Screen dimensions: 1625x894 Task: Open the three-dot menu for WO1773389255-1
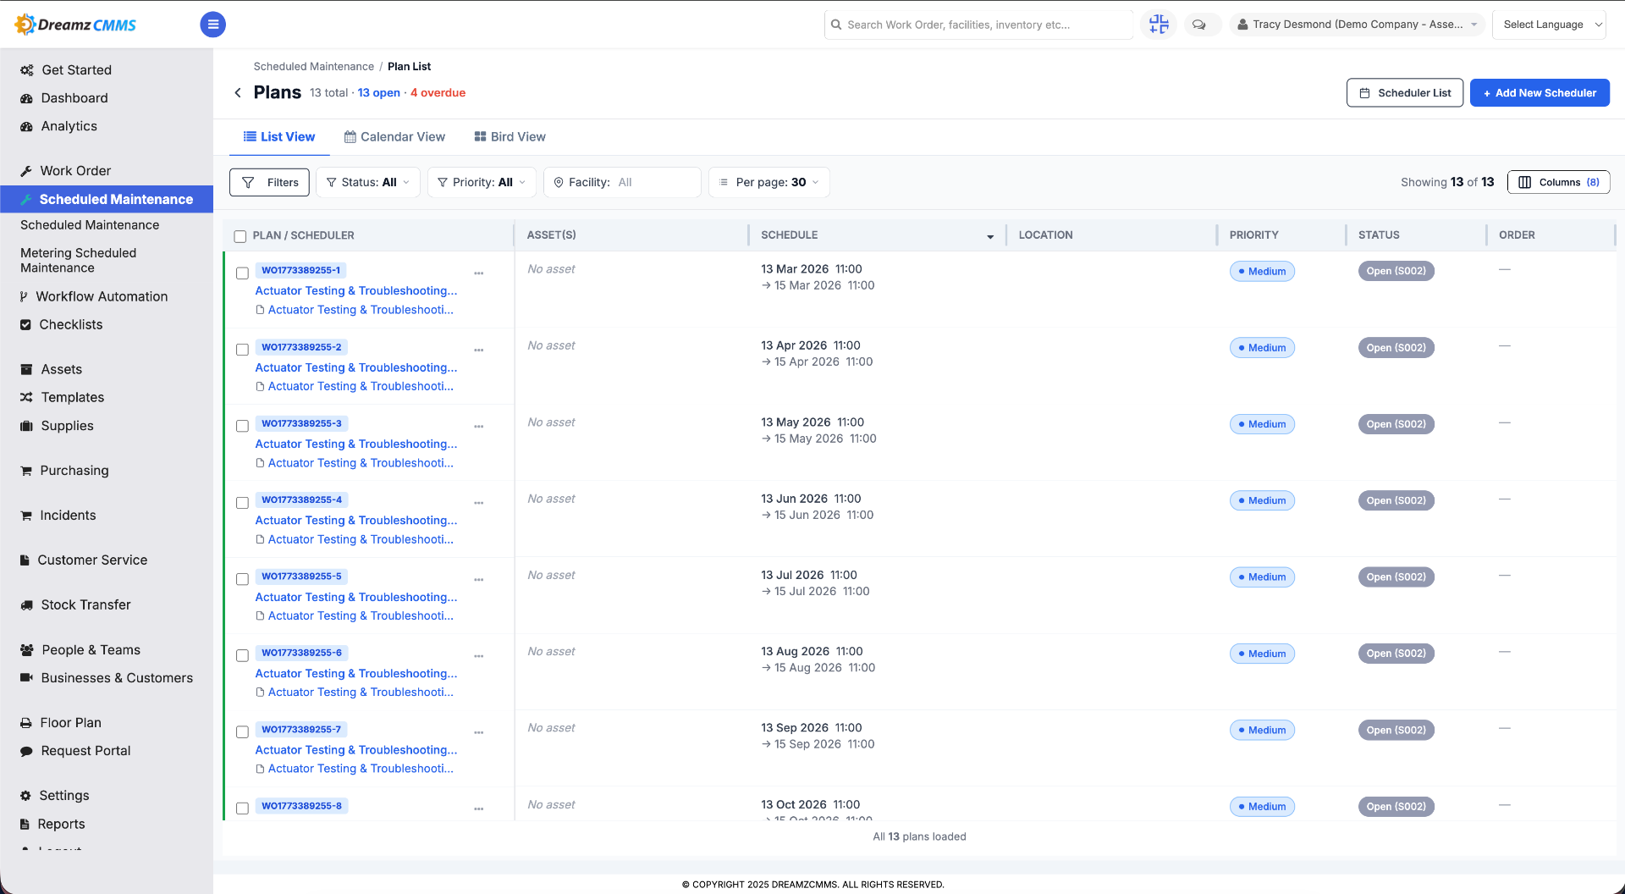(x=479, y=273)
